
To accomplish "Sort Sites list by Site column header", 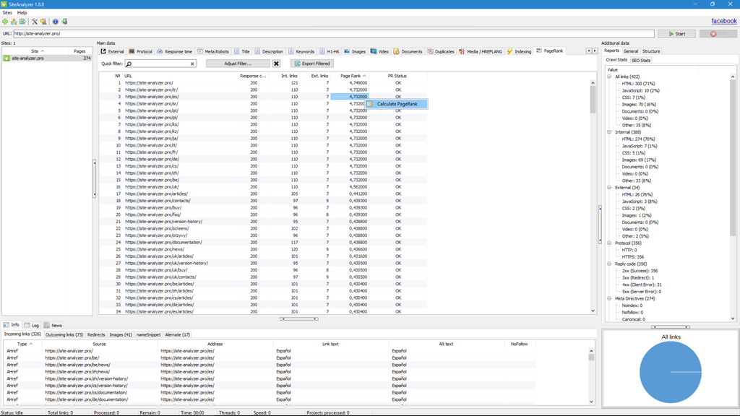I will [x=35, y=51].
